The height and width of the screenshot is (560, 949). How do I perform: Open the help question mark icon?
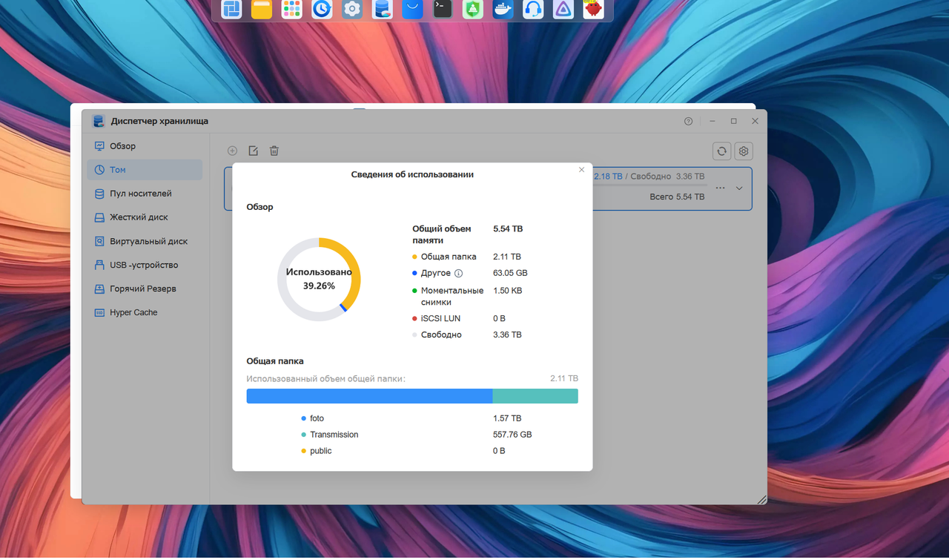click(x=688, y=121)
